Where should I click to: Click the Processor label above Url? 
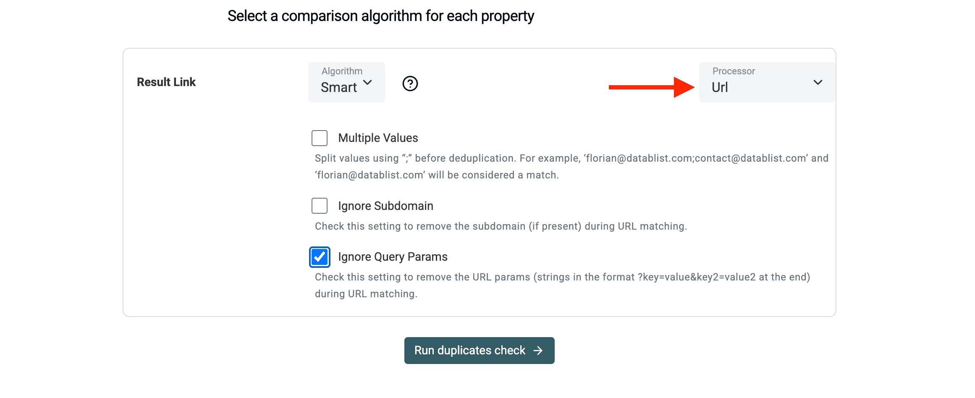tap(733, 71)
